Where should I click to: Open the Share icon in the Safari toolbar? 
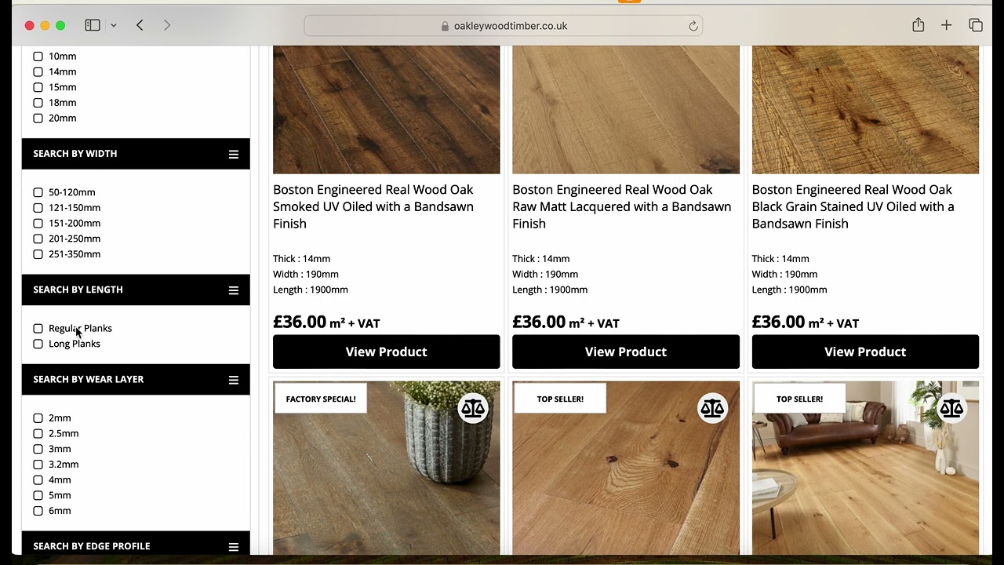tap(918, 25)
